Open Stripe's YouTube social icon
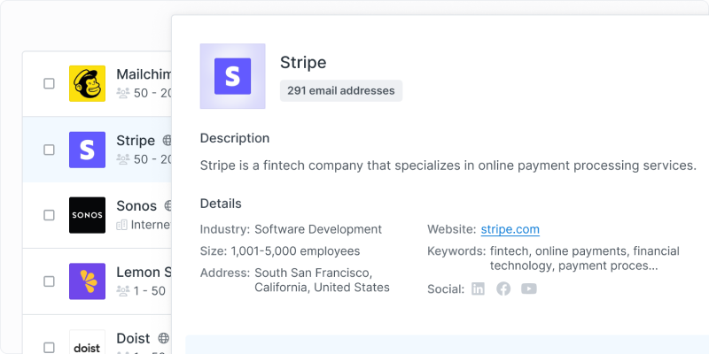This screenshot has width=709, height=354. pyautogui.click(x=528, y=289)
